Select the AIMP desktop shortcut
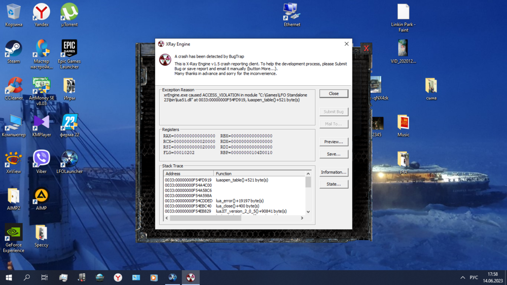Screen dimensions: 507x285 [x=41, y=199]
